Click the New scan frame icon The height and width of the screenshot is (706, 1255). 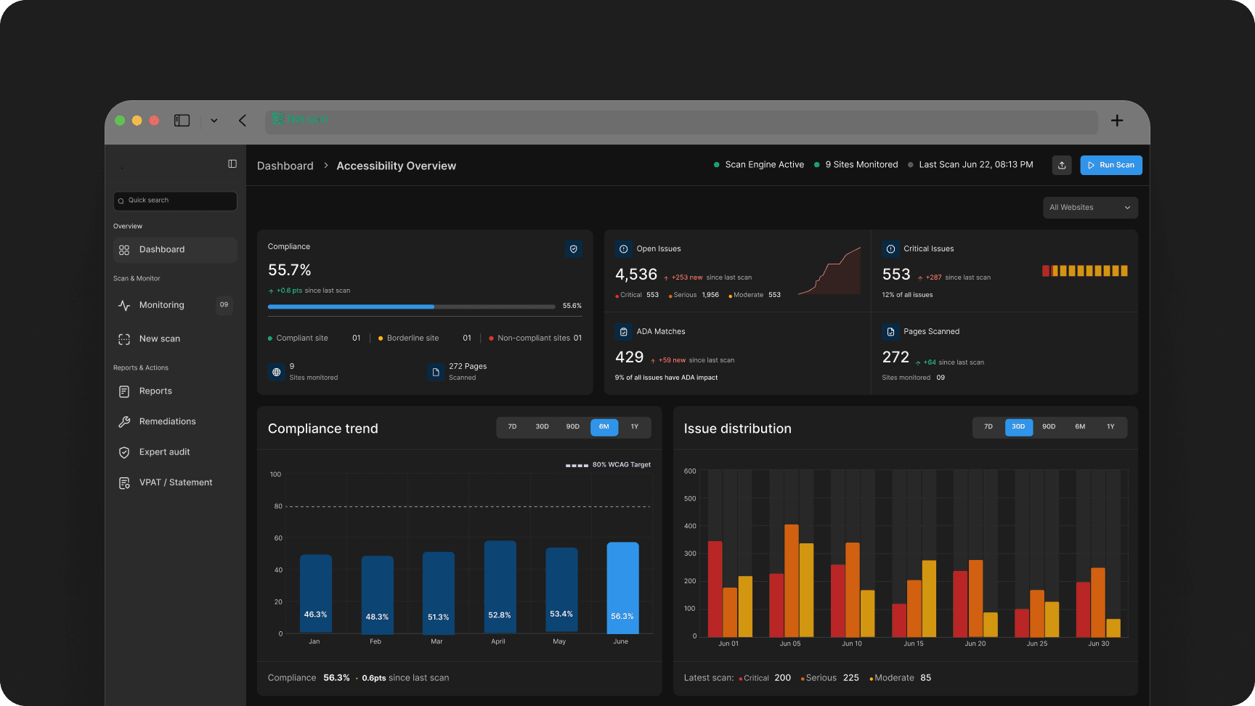click(x=124, y=339)
